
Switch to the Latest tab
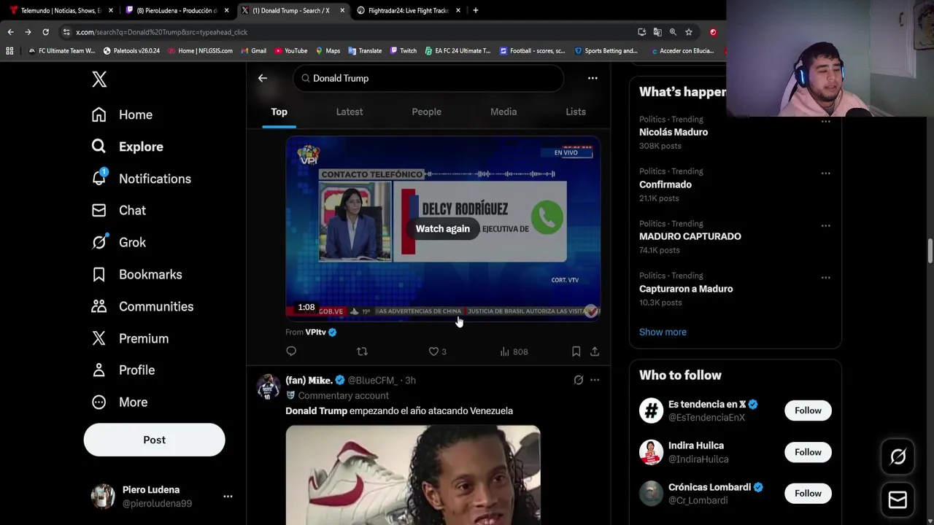(x=350, y=112)
